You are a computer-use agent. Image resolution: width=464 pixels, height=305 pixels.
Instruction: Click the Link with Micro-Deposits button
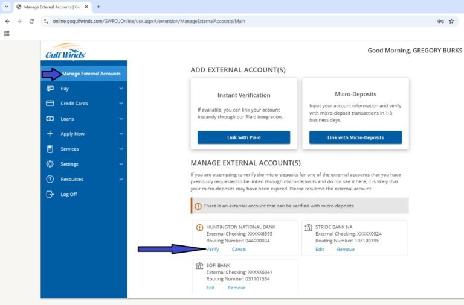355,137
